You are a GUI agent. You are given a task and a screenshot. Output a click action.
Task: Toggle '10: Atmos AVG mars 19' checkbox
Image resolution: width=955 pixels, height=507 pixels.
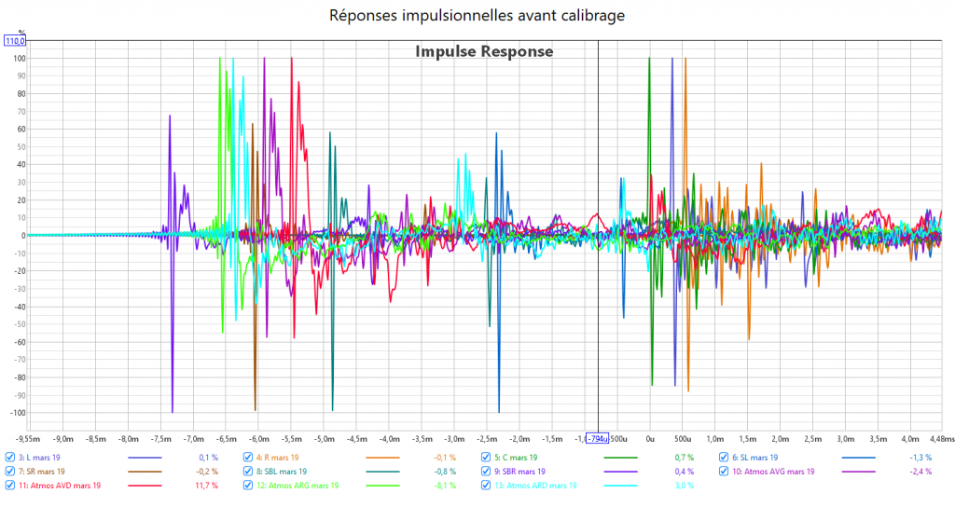pyautogui.click(x=724, y=472)
